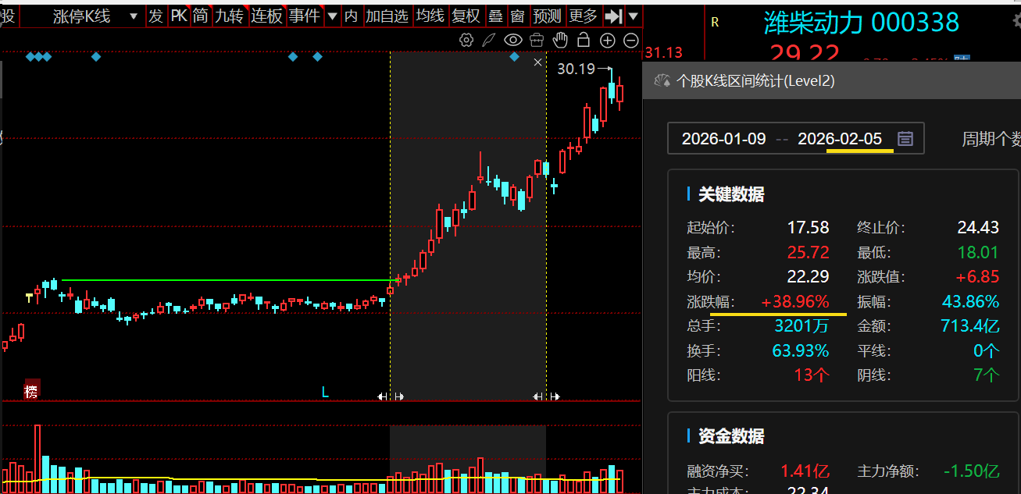Open the calendar date picker icon
Screen dimensions: 1021x494
(905, 139)
